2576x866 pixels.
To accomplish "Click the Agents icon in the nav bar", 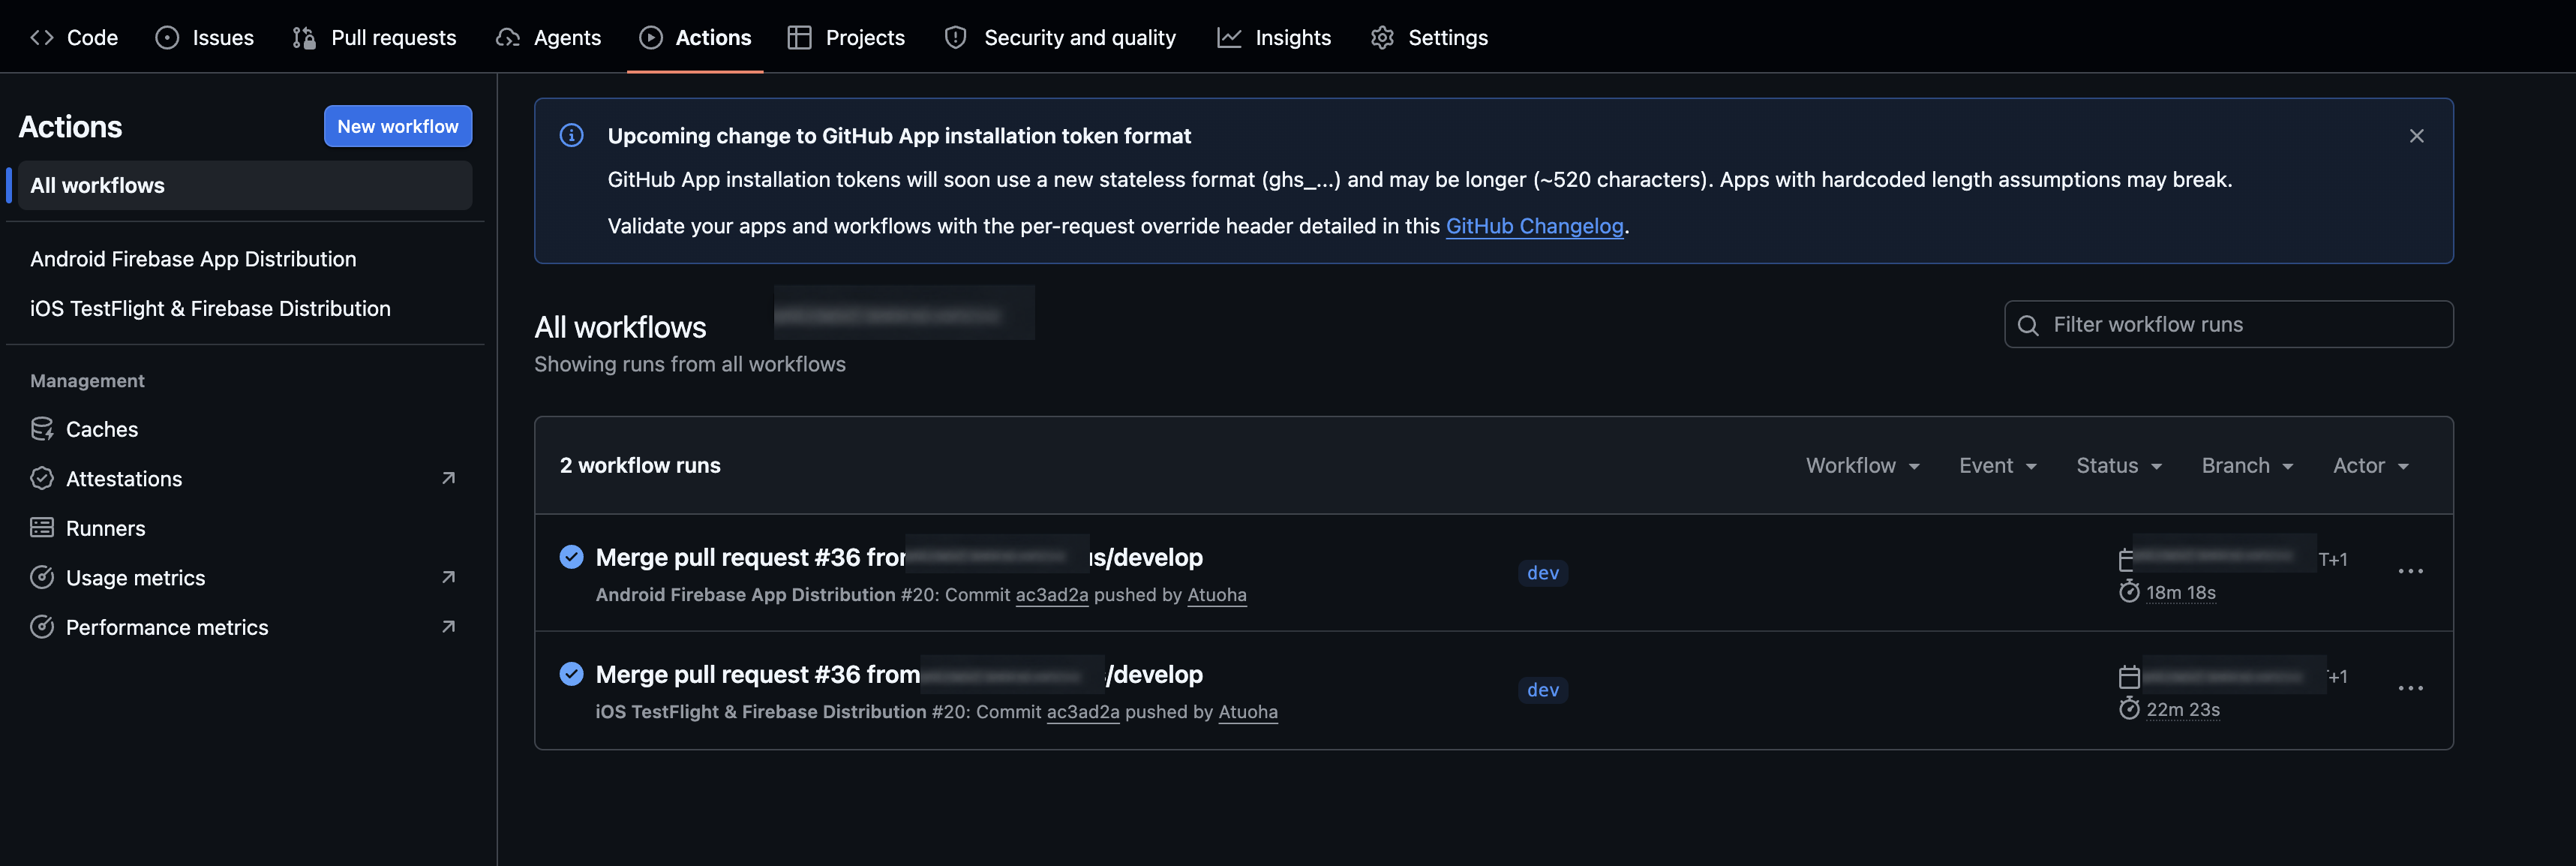I will [508, 37].
